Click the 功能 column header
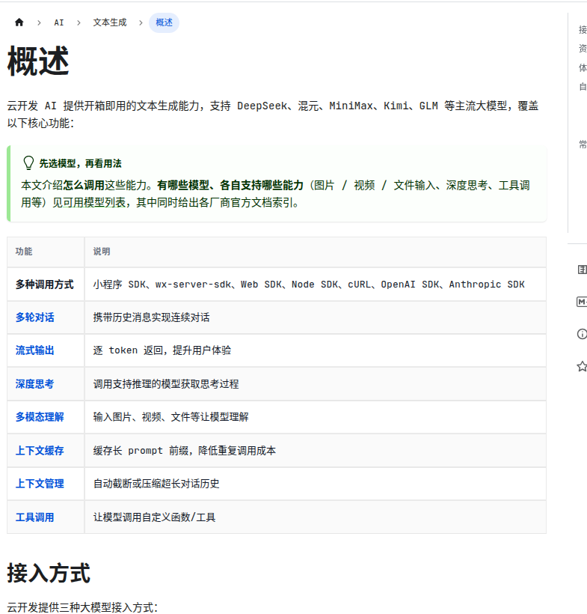 (46, 252)
